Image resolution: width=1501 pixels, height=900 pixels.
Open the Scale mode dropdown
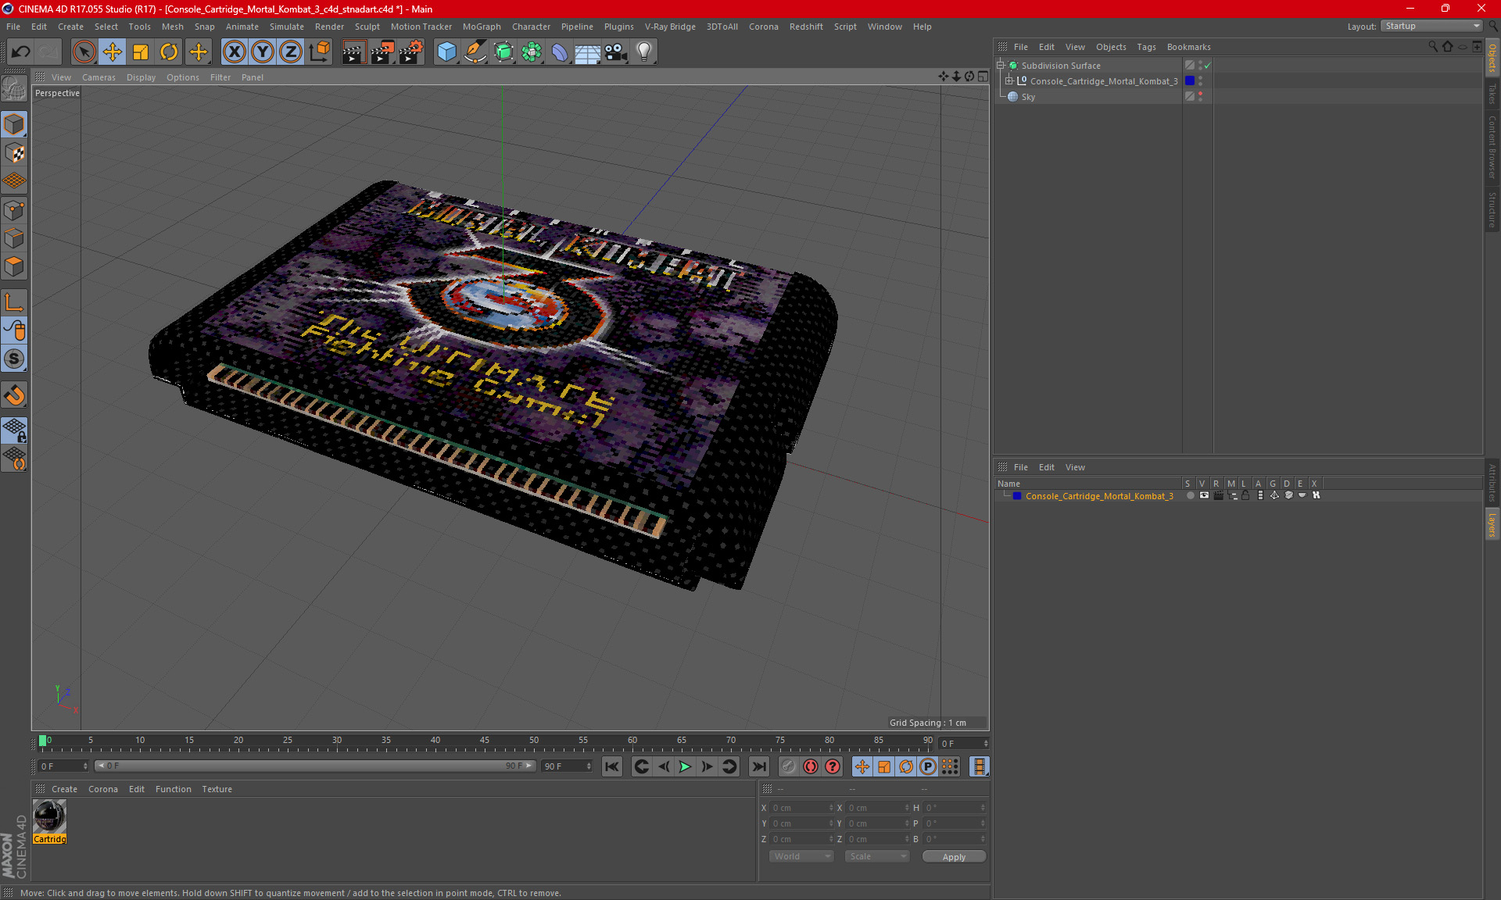pyautogui.click(x=877, y=857)
